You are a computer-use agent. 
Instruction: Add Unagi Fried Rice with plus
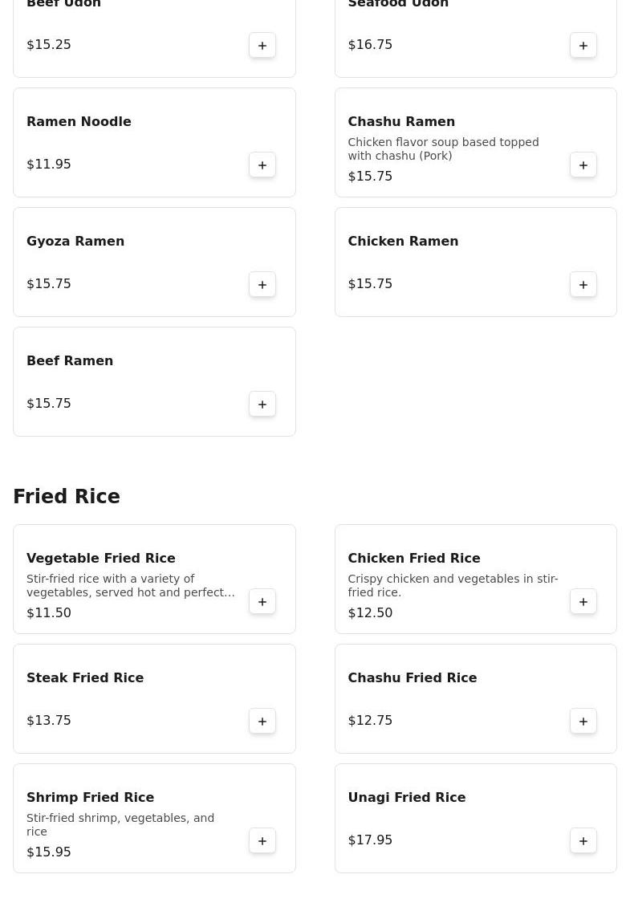(583, 841)
